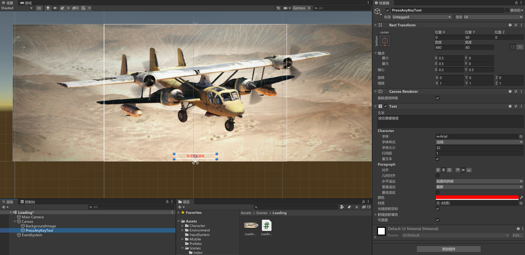Open Rect Transform help icon
Screen dimensions: 525x255
(x=510, y=25)
